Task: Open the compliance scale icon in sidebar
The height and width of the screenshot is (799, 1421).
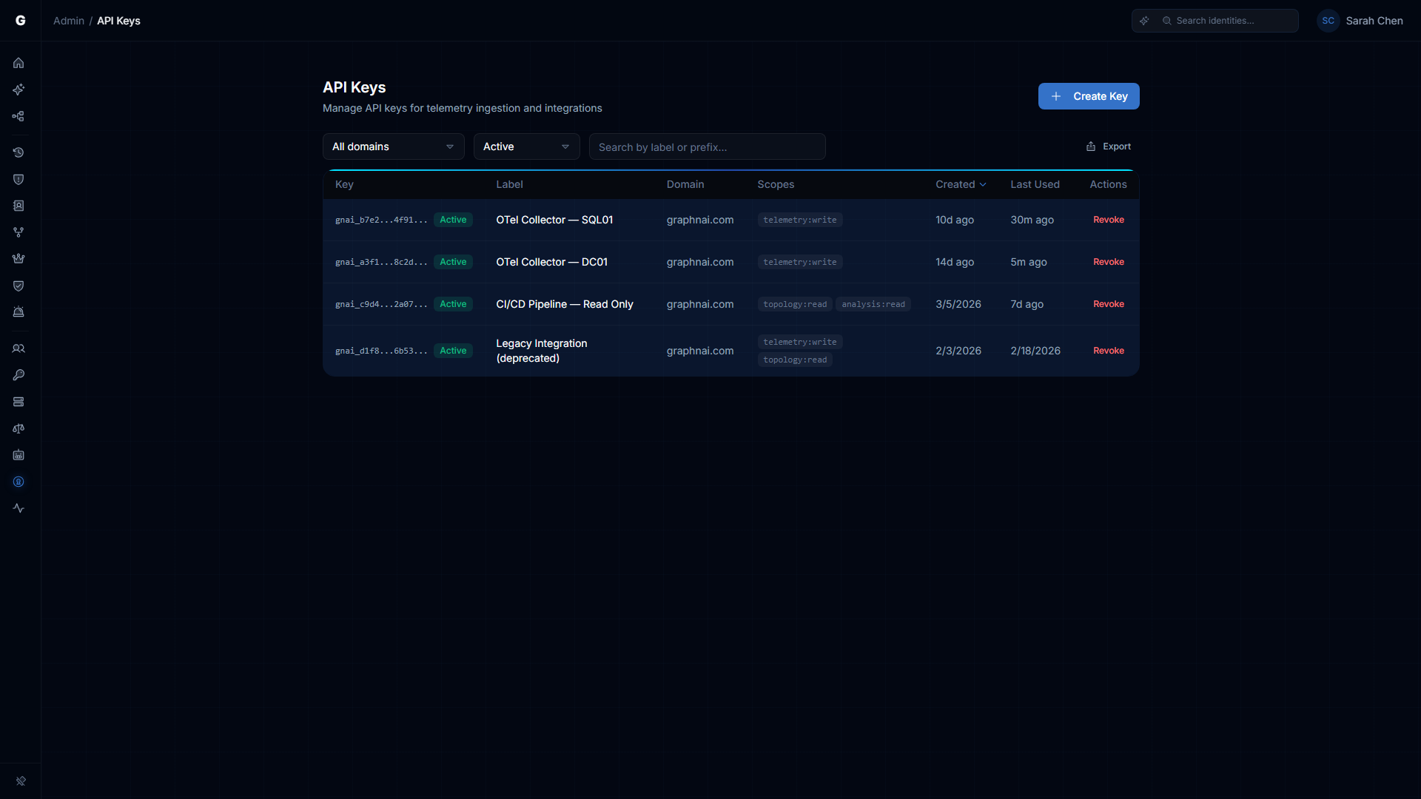Action: pyautogui.click(x=19, y=428)
